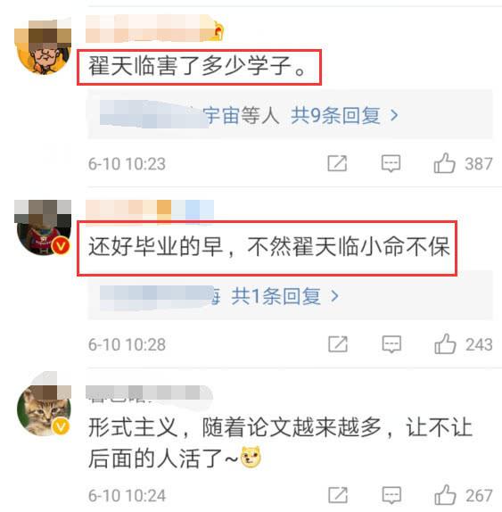This screenshot has height=512, width=502.
Task: Expand the 共9条回复 replies thread
Action: 335,116
